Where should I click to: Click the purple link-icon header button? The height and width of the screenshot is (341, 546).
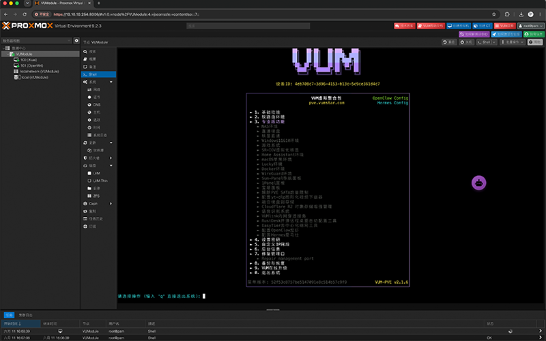pos(474,34)
